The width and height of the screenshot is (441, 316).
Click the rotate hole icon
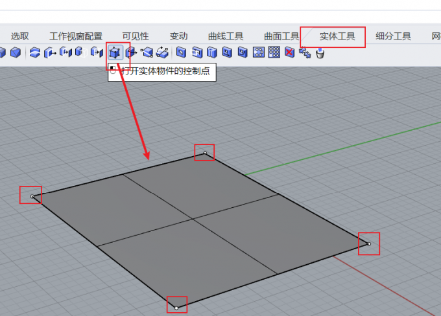click(243, 52)
